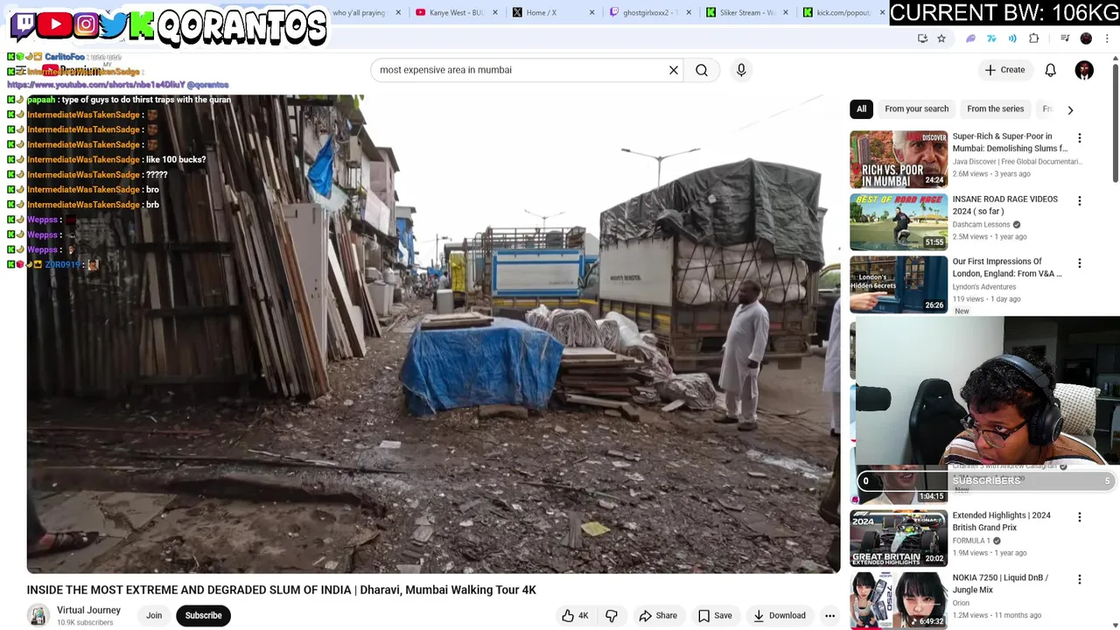Image resolution: width=1120 pixels, height=630 pixels.
Task: Open the media control toolbar icon
Action: click(1065, 38)
